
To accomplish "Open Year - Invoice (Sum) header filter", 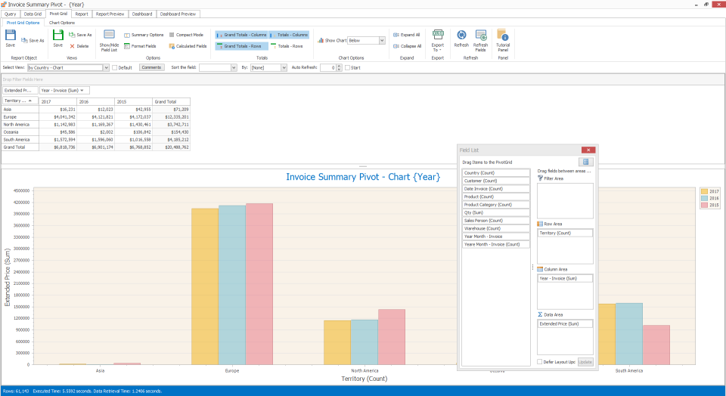I will pos(82,90).
